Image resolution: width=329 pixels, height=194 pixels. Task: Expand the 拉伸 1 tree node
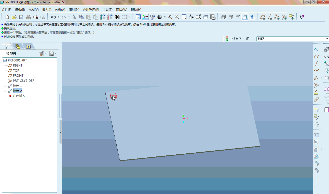pyautogui.click(x=5, y=86)
